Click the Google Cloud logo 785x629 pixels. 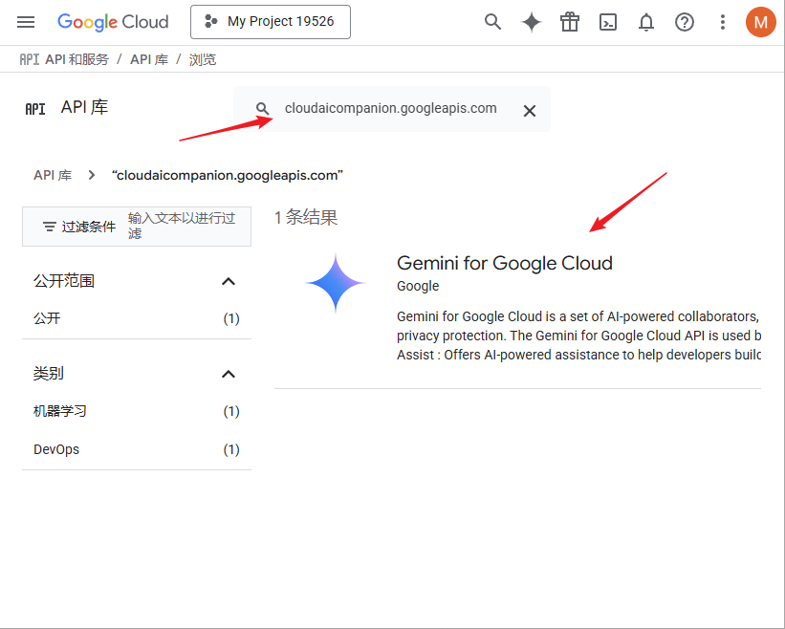tap(113, 21)
